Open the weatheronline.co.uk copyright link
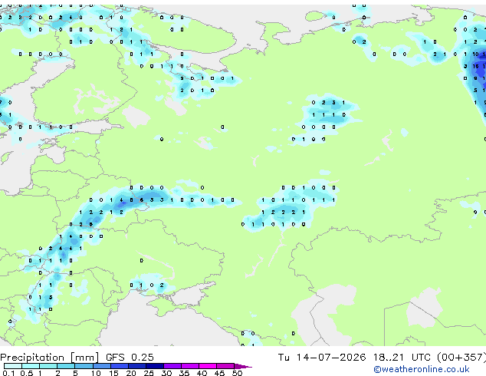 [x=422, y=369]
